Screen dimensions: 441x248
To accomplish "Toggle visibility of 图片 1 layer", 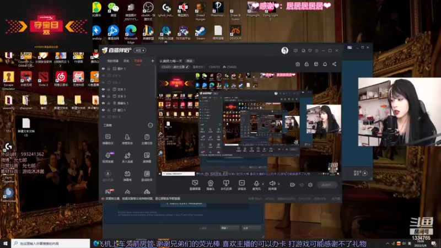I will [103, 68].
